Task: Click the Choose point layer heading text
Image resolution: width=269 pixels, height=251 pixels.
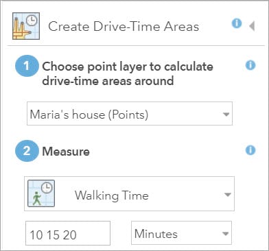Action: [x=128, y=73]
